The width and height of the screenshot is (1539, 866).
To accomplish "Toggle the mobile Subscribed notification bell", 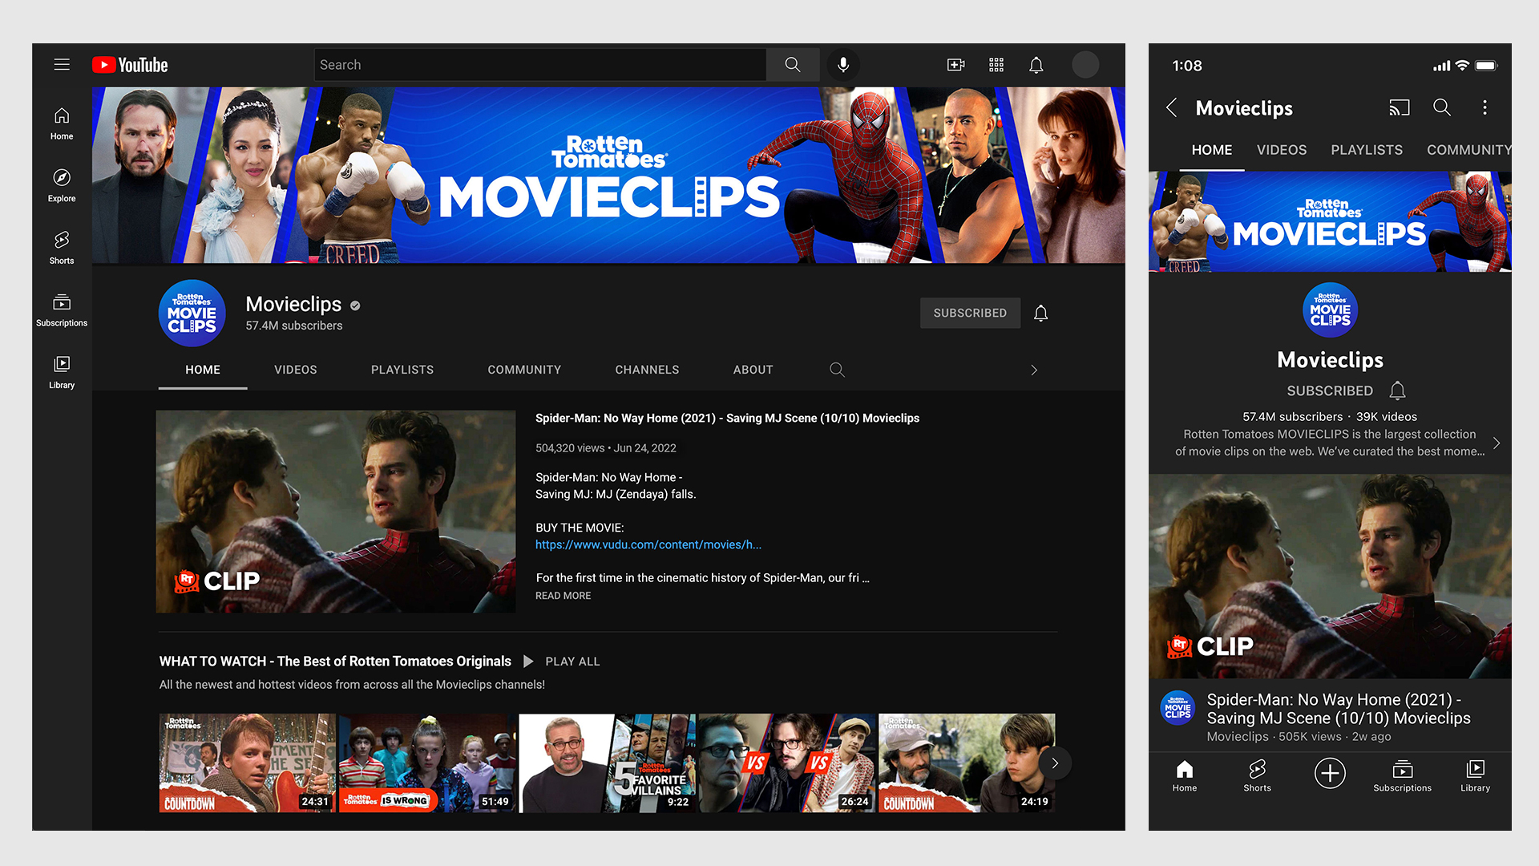I will (x=1398, y=391).
